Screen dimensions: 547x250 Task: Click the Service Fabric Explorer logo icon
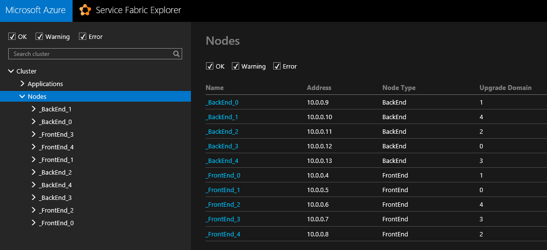tap(85, 10)
